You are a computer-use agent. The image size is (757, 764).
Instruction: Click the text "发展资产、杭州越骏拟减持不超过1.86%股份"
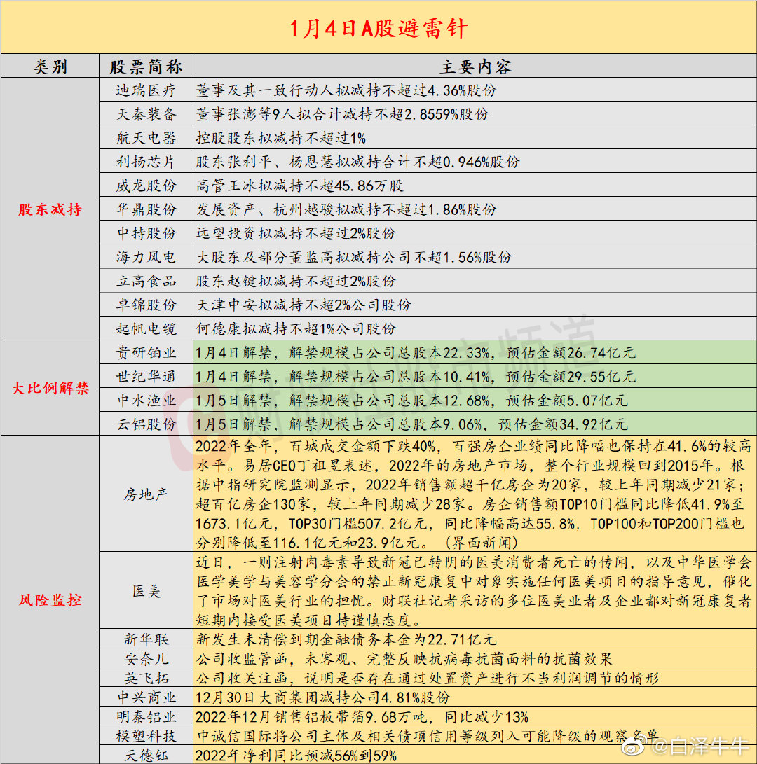(x=346, y=209)
